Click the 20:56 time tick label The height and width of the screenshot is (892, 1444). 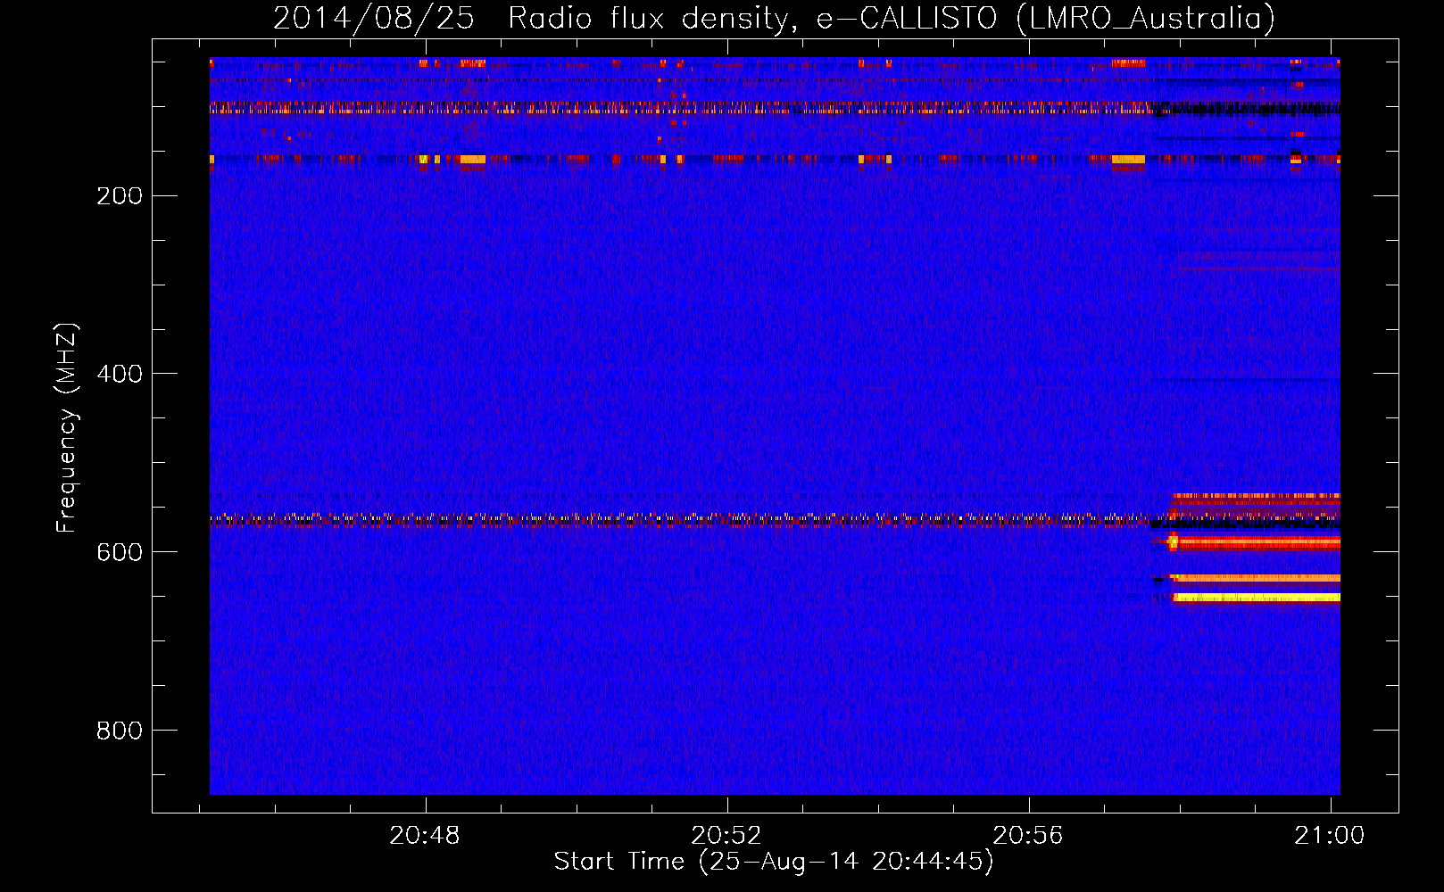tap(1028, 835)
